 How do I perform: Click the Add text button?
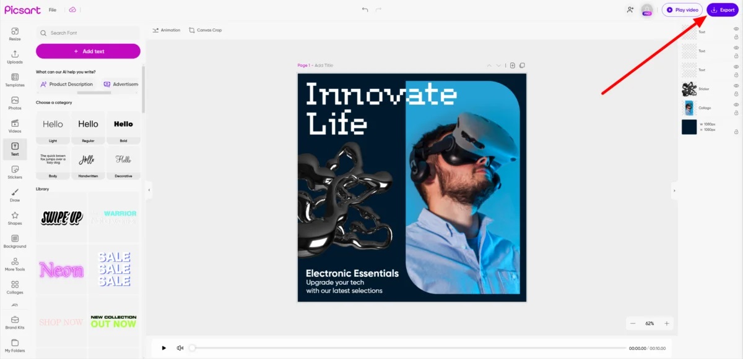[88, 51]
